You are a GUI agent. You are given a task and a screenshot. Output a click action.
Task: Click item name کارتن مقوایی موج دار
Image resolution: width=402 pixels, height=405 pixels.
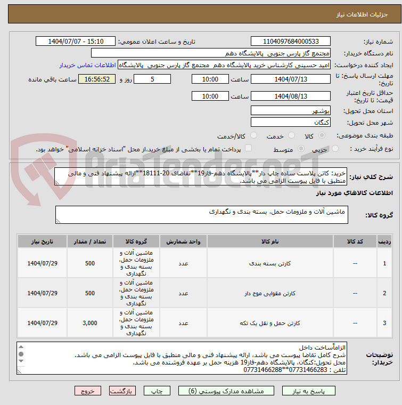point(270,294)
